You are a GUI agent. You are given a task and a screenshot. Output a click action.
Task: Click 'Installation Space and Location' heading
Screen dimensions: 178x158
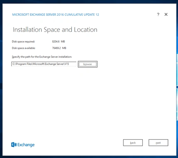55,30
